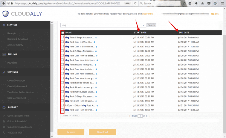The width and height of the screenshot is (226, 138).
Task: Click the Billing card icon
Action: pos(4,54)
